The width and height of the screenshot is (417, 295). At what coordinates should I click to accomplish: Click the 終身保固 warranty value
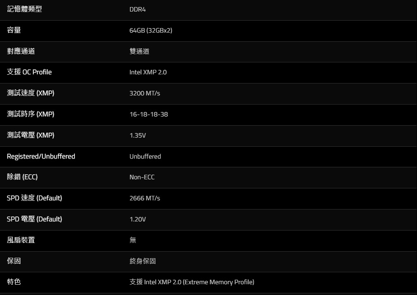(x=142, y=261)
